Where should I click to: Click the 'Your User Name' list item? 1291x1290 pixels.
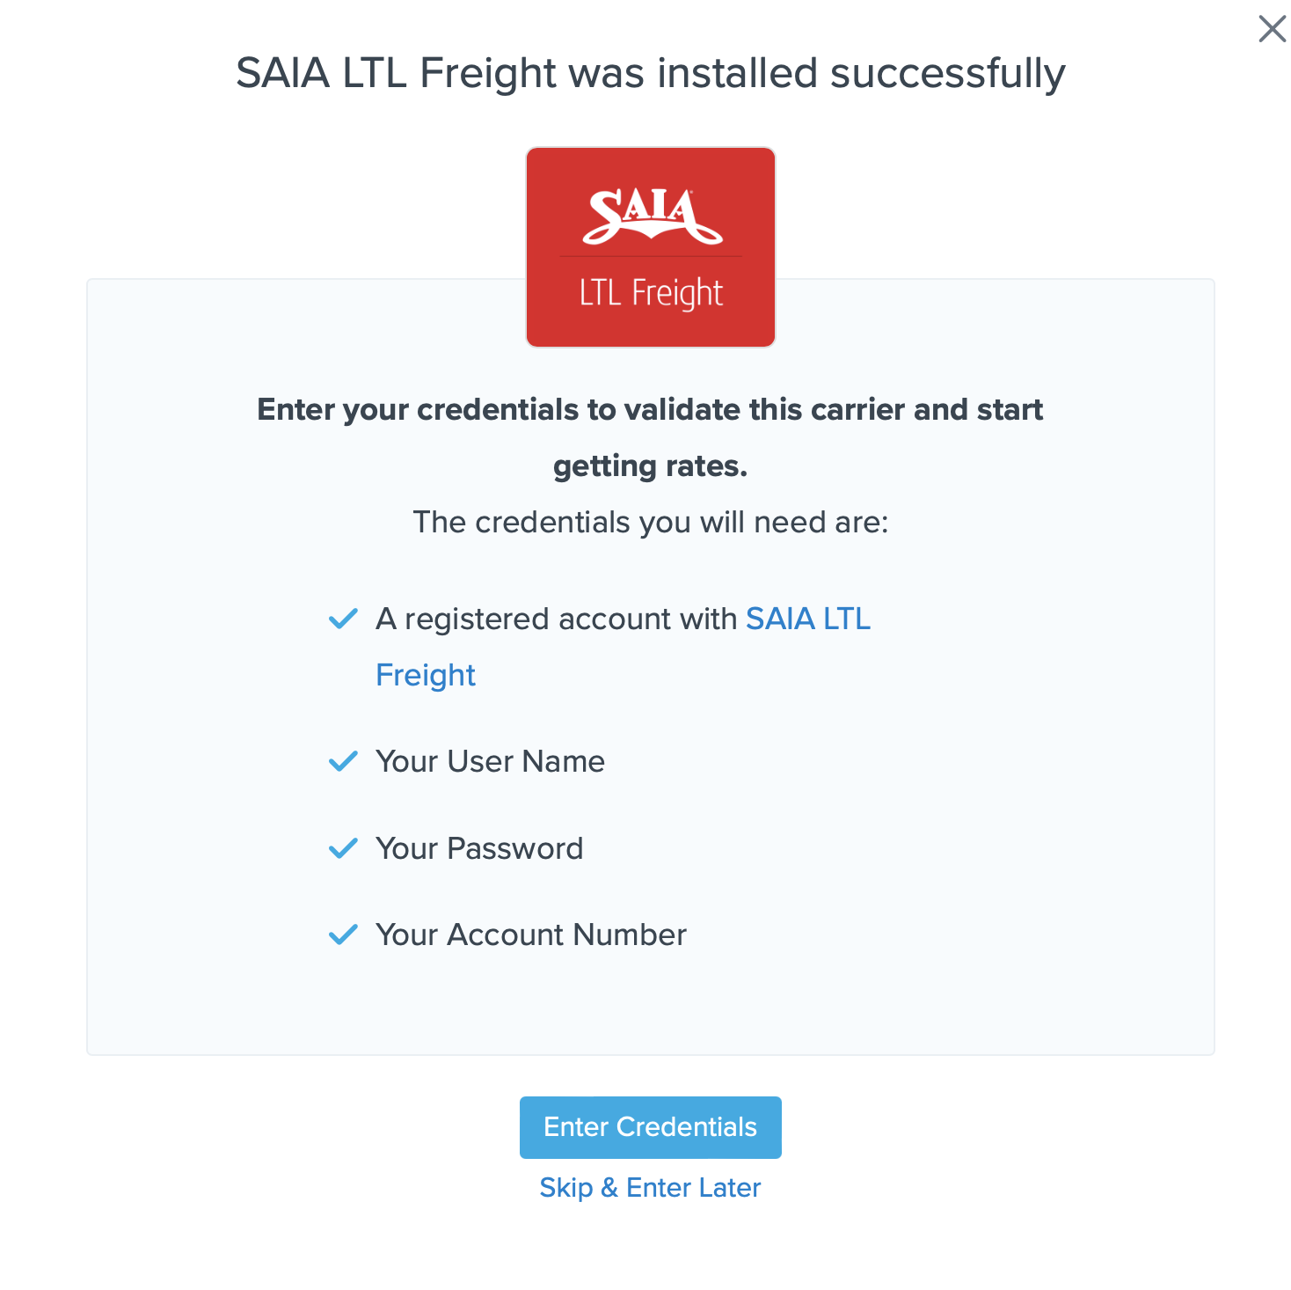[490, 761]
